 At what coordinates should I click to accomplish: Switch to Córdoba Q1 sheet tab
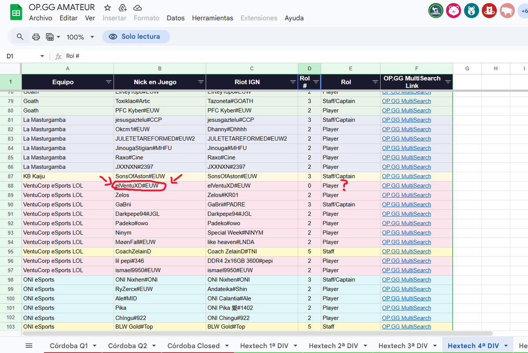pos(68,346)
